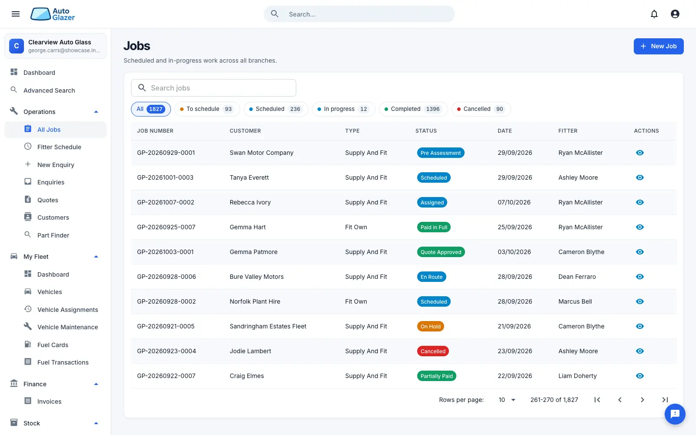This screenshot has width=696, height=435.
Task: Go to first page of jobs
Action: click(597, 400)
